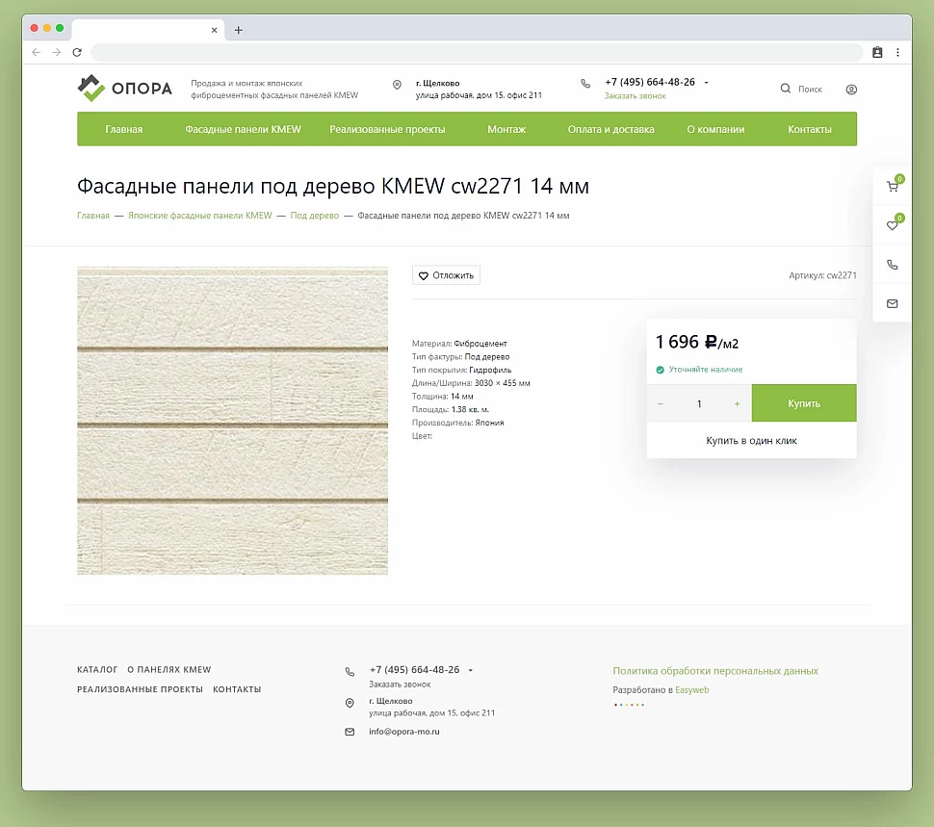Click the product panel image
This screenshot has height=827, width=934.
[x=232, y=421]
